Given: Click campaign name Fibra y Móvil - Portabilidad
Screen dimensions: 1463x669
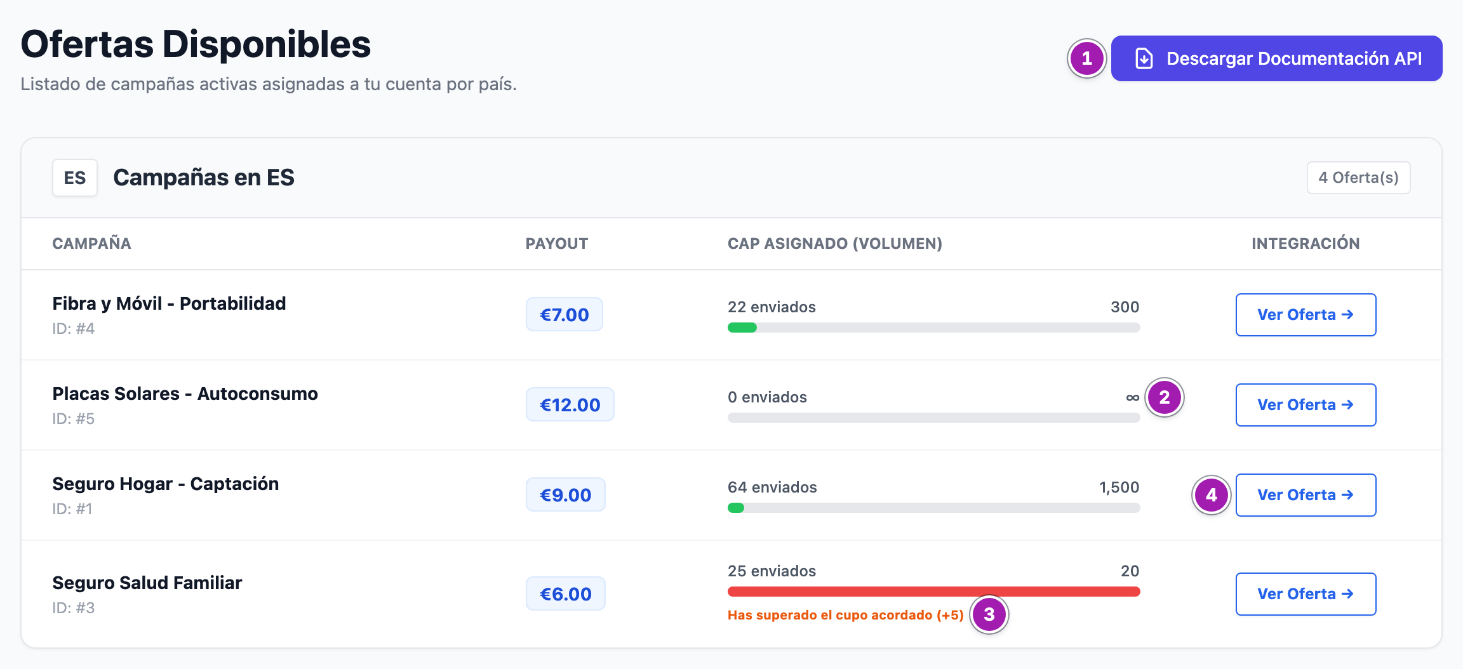Looking at the screenshot, I should (169, 303).
